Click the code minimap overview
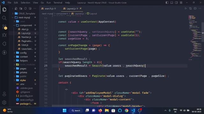 point(195,38)
